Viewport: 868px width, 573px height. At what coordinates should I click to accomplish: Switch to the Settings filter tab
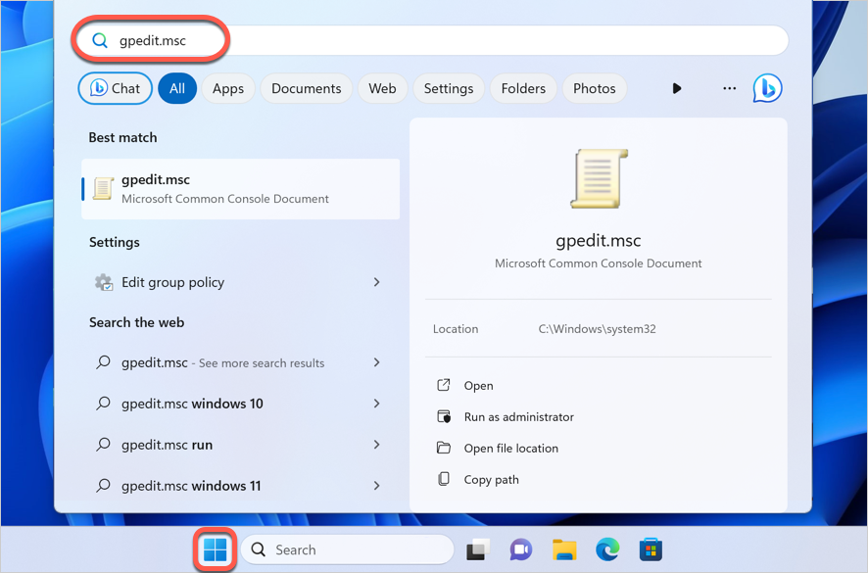click(x=449, y=88)
